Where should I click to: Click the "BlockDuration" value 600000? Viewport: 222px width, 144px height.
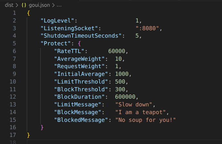coord(126,97)
